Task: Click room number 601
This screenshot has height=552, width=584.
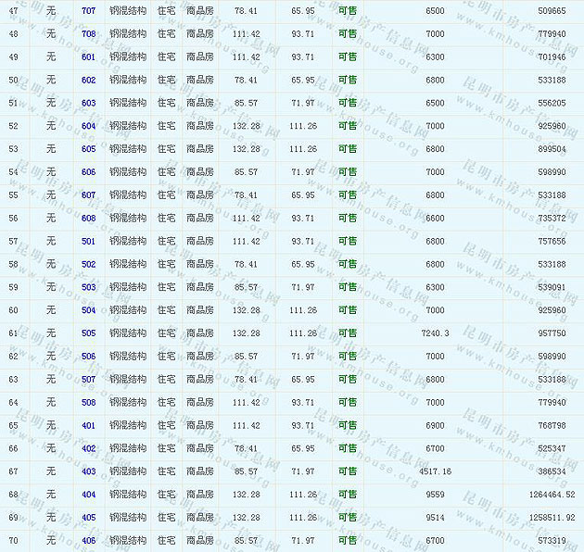Action: coord(88,56)
